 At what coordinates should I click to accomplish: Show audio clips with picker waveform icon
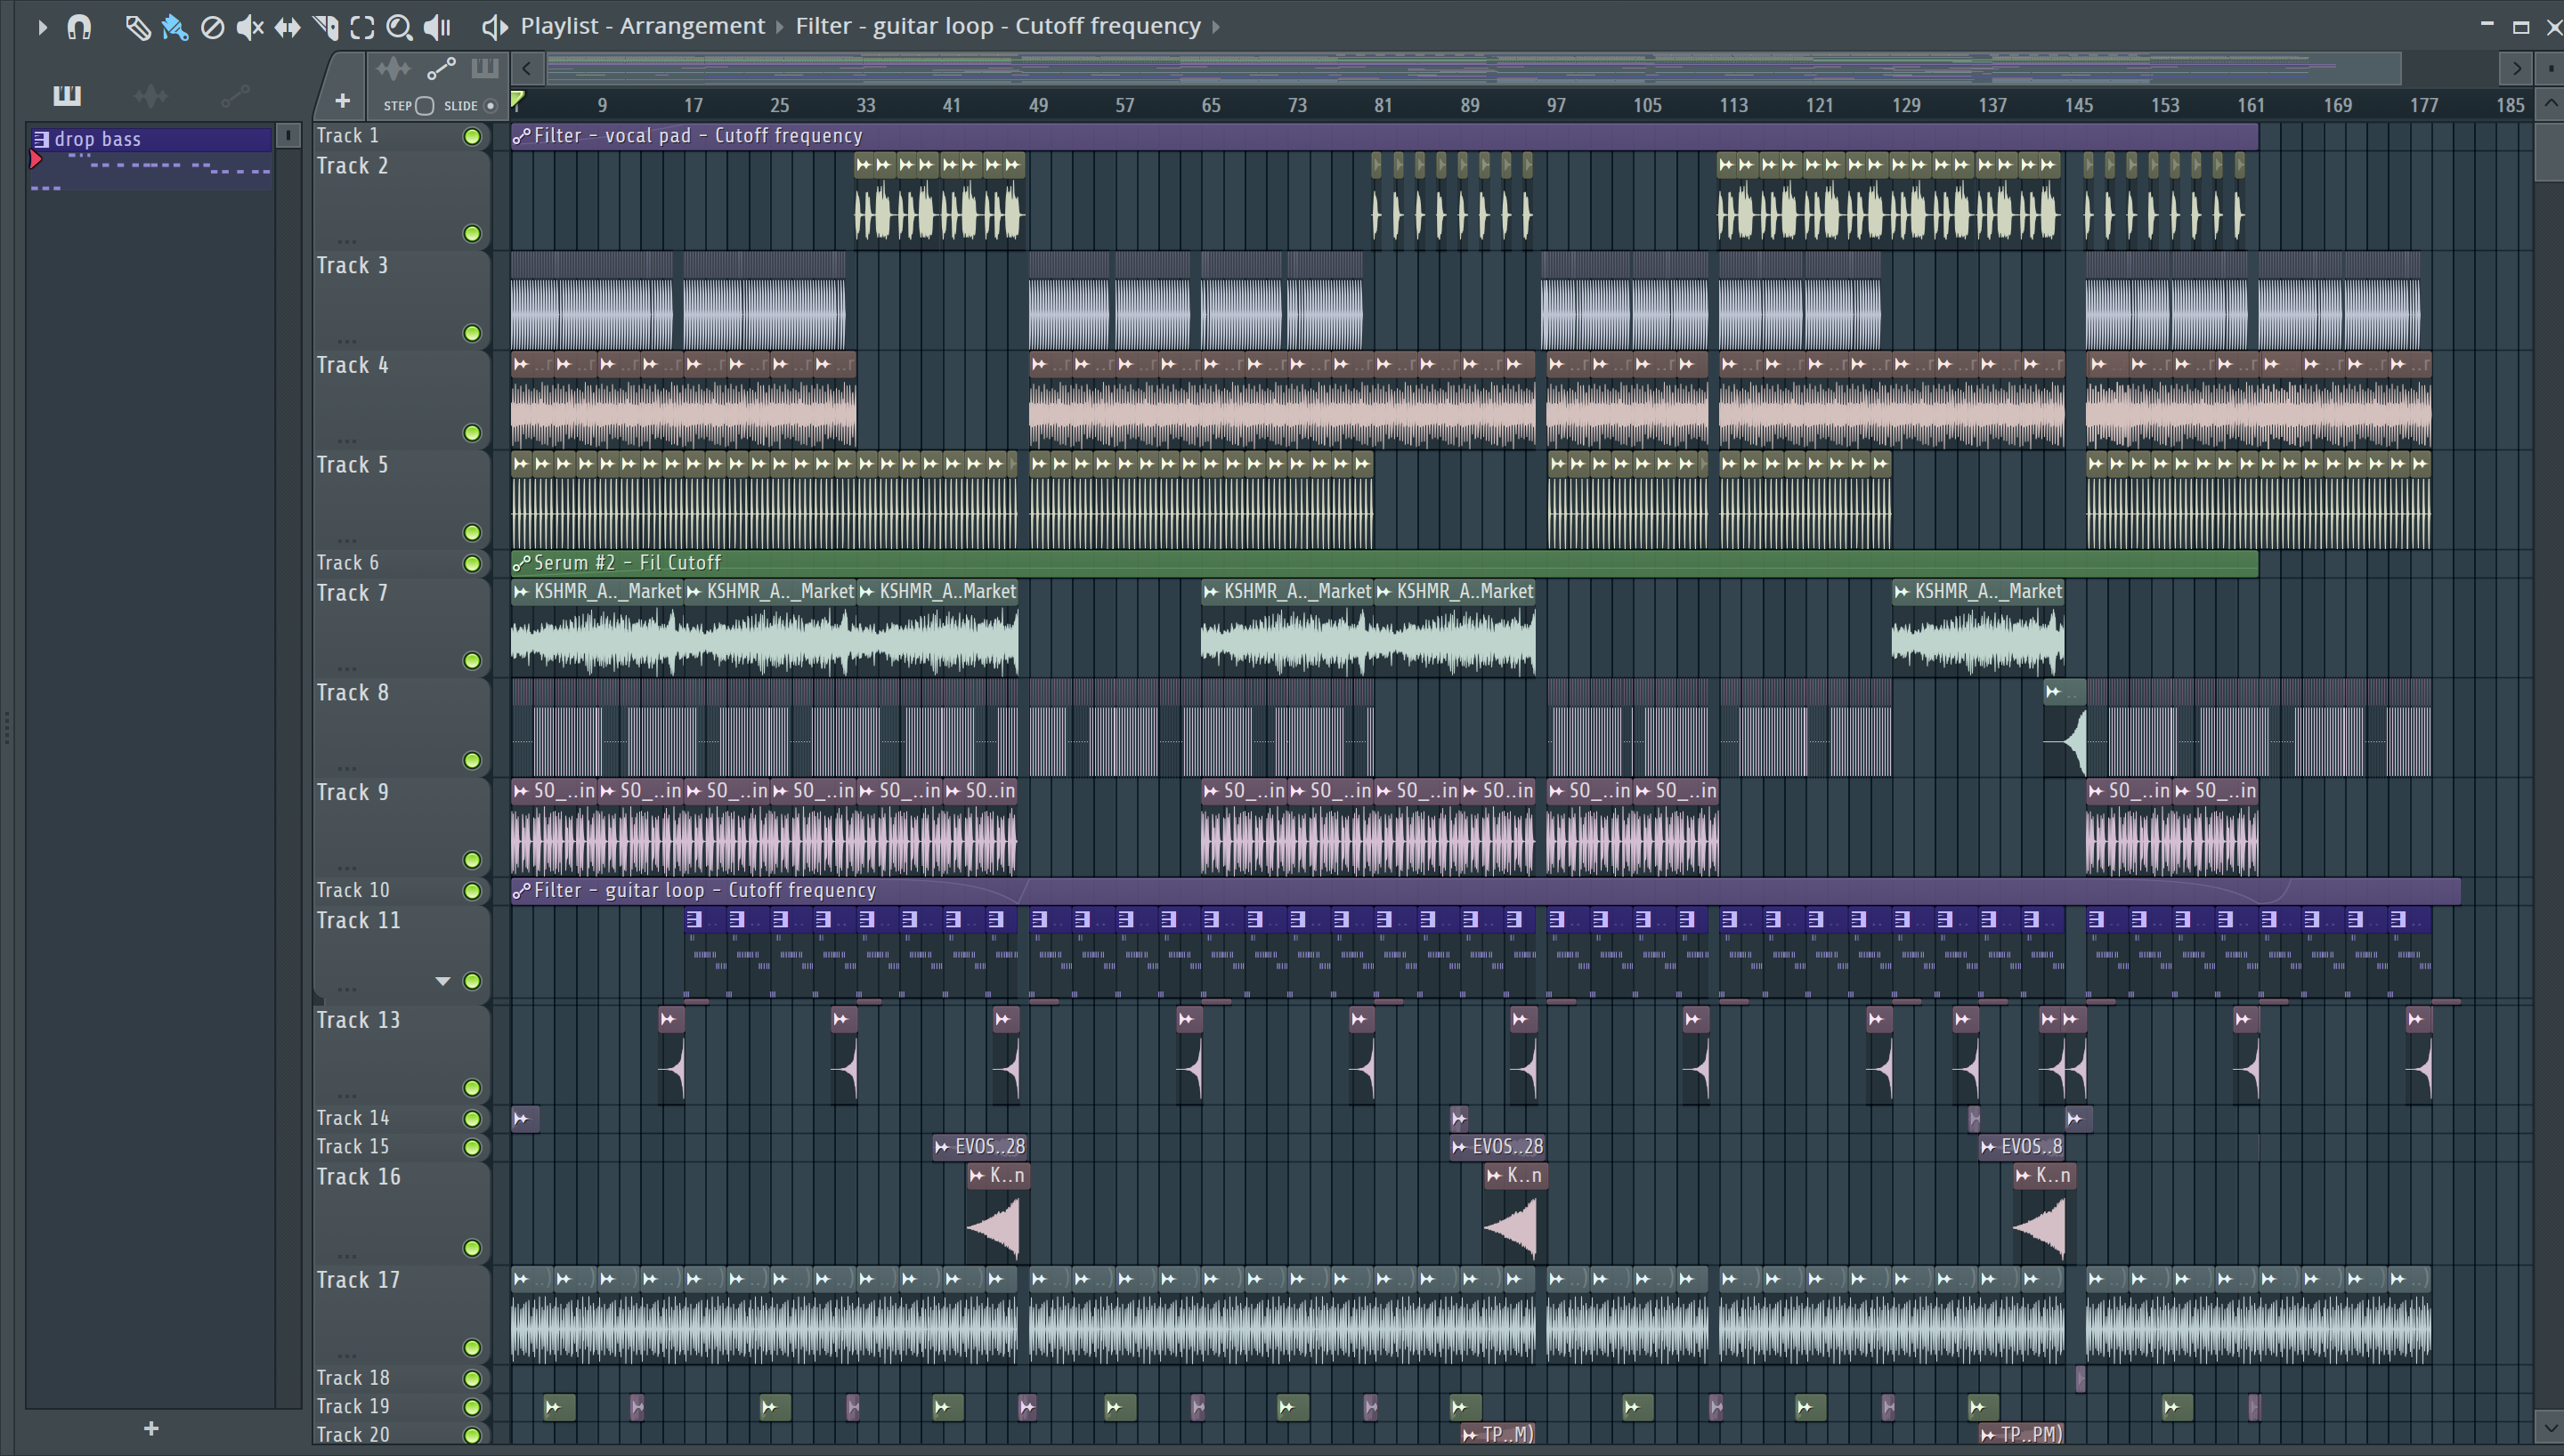(151, 96)
